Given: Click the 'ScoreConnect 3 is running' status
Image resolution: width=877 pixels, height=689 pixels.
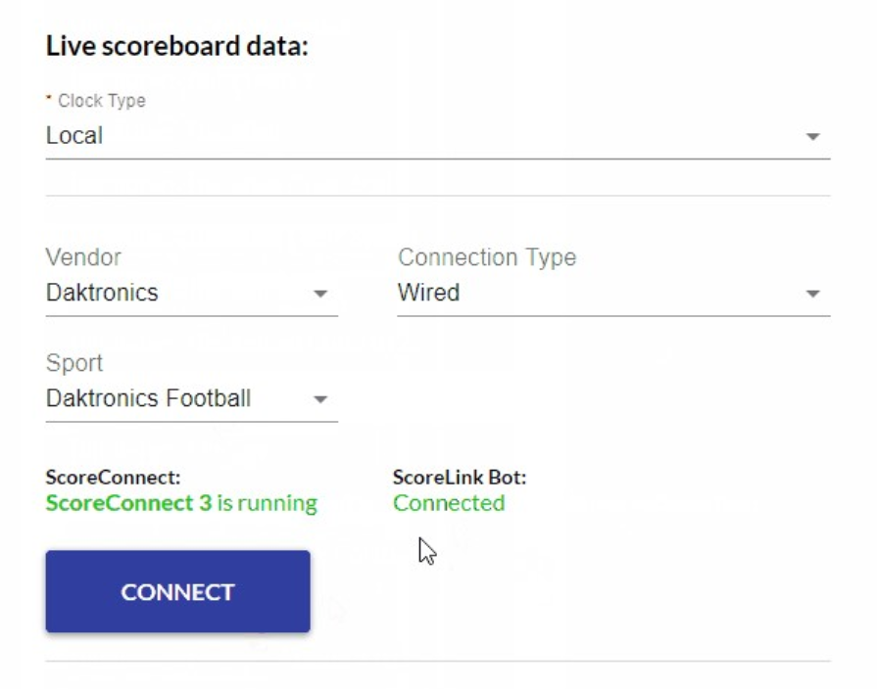Looking at the screenshot, I should tap(182, 503).
